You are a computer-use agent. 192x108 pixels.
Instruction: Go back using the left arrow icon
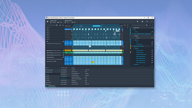[x=47, y=22]
